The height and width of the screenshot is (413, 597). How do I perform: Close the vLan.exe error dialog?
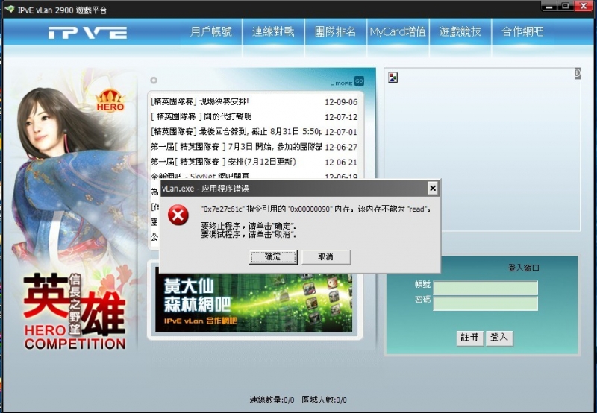pos(433,189)
